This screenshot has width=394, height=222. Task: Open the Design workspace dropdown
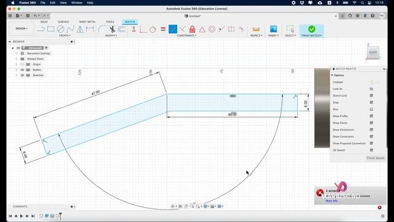pyautogui.click(x=22, y=28)
